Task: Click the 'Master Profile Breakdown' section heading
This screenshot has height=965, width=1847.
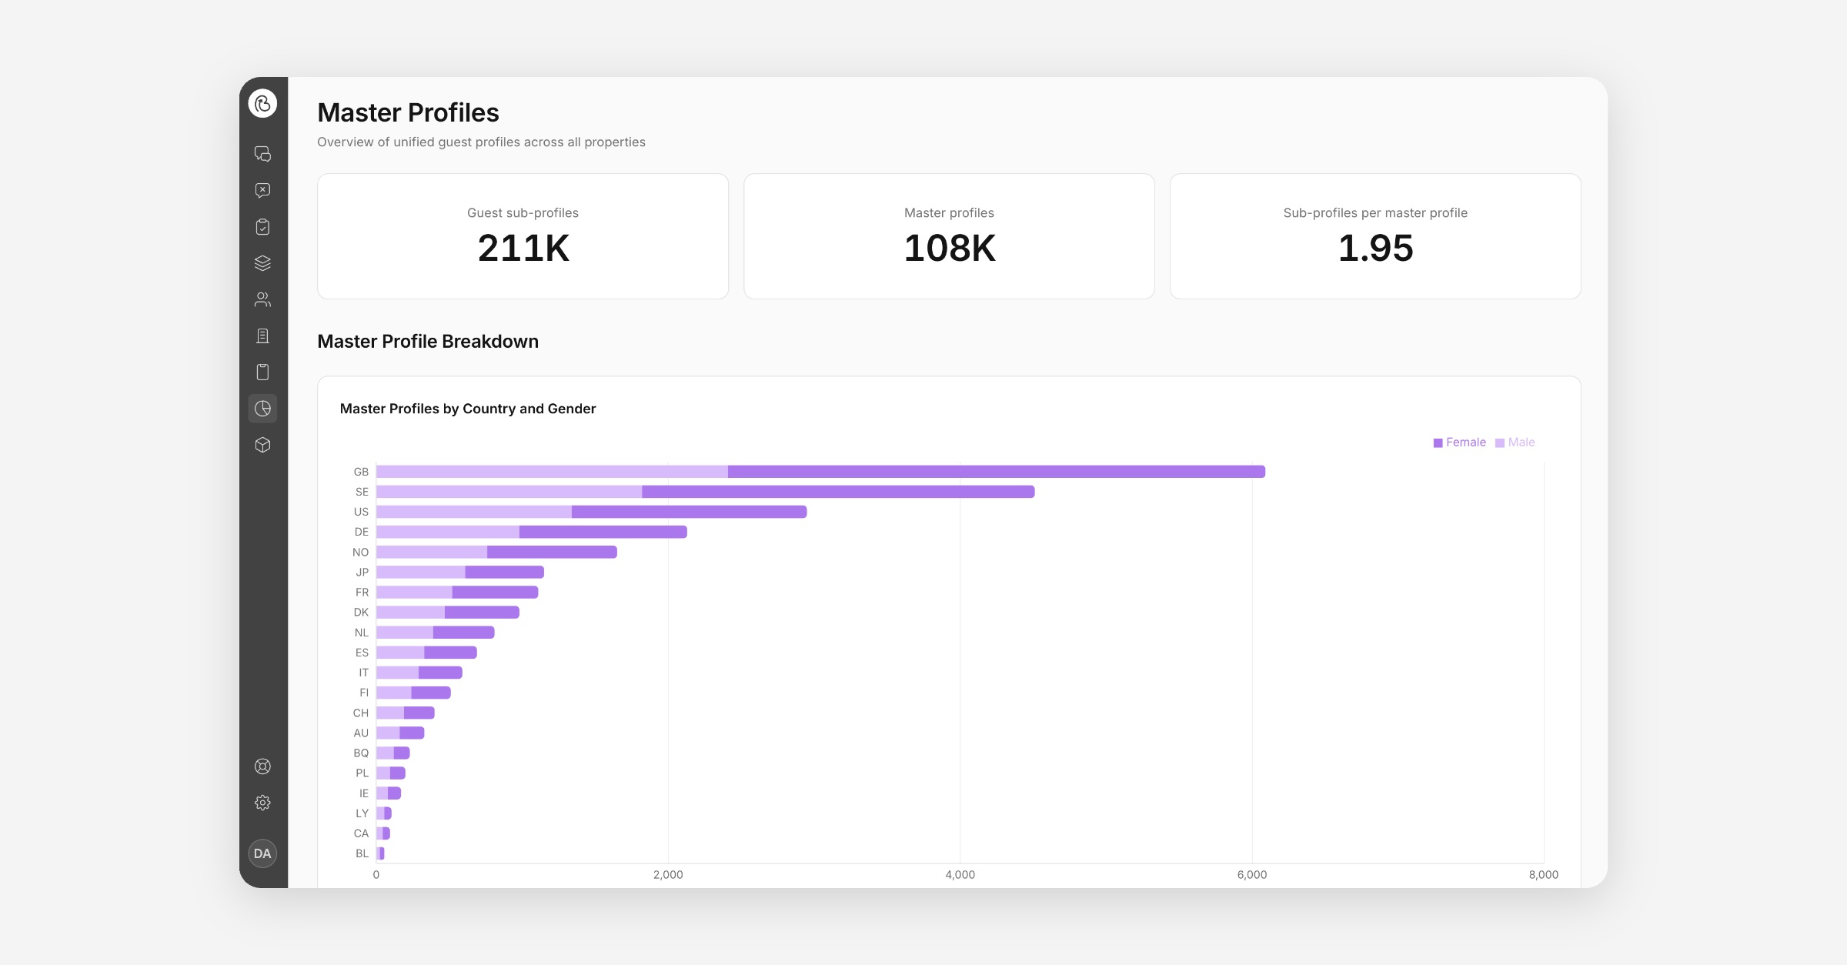Action: [x=428, y=342]
